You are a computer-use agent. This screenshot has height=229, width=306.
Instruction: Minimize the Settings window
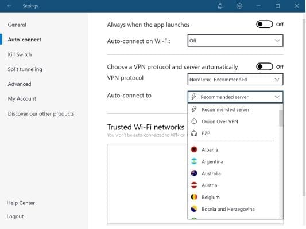(258, 6)
